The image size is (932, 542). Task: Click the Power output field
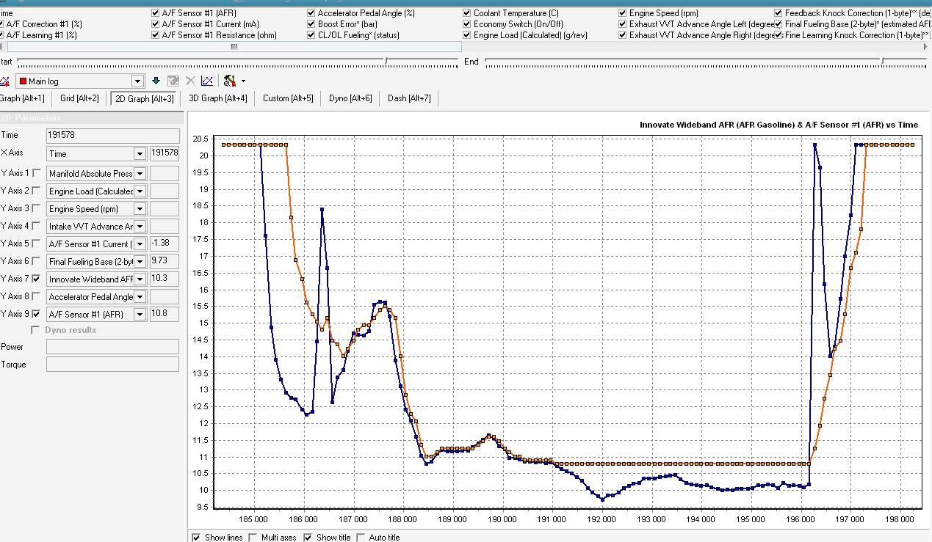point(112,347)
